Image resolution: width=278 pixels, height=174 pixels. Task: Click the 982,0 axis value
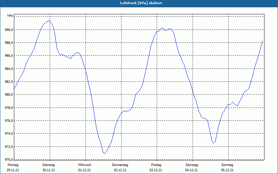coord(9,82)
